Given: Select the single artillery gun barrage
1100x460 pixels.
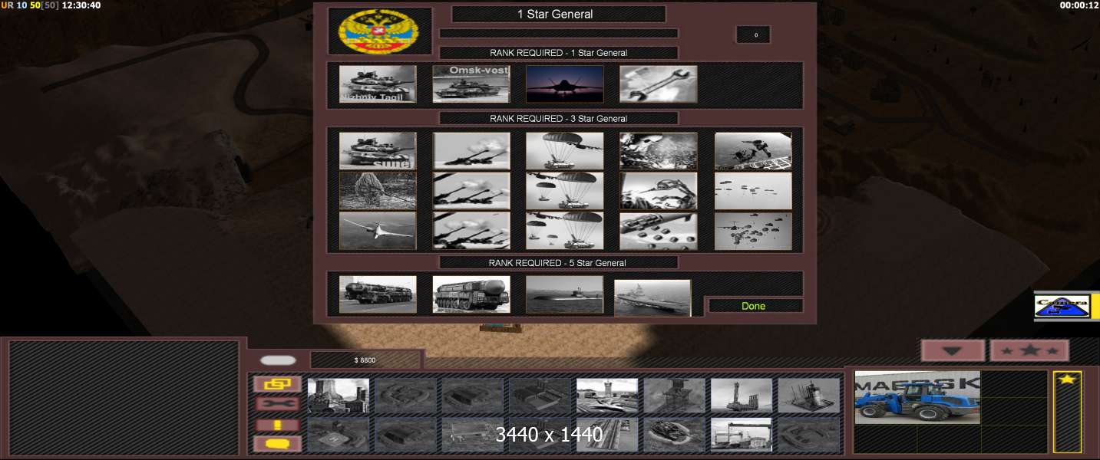Looking at the screenshot, I should 471,151.
